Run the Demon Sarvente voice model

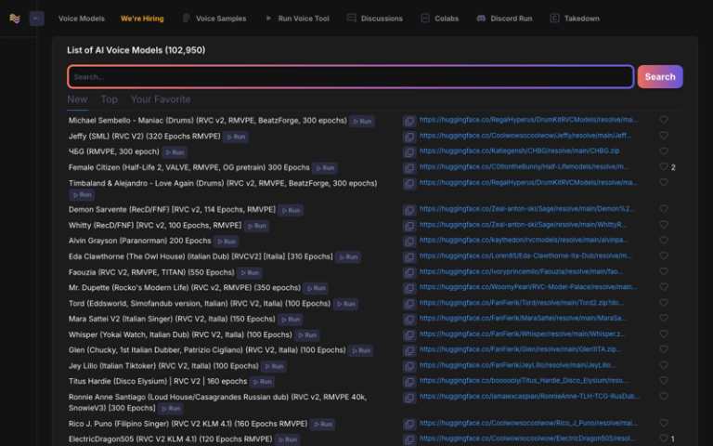coord(292,210)
